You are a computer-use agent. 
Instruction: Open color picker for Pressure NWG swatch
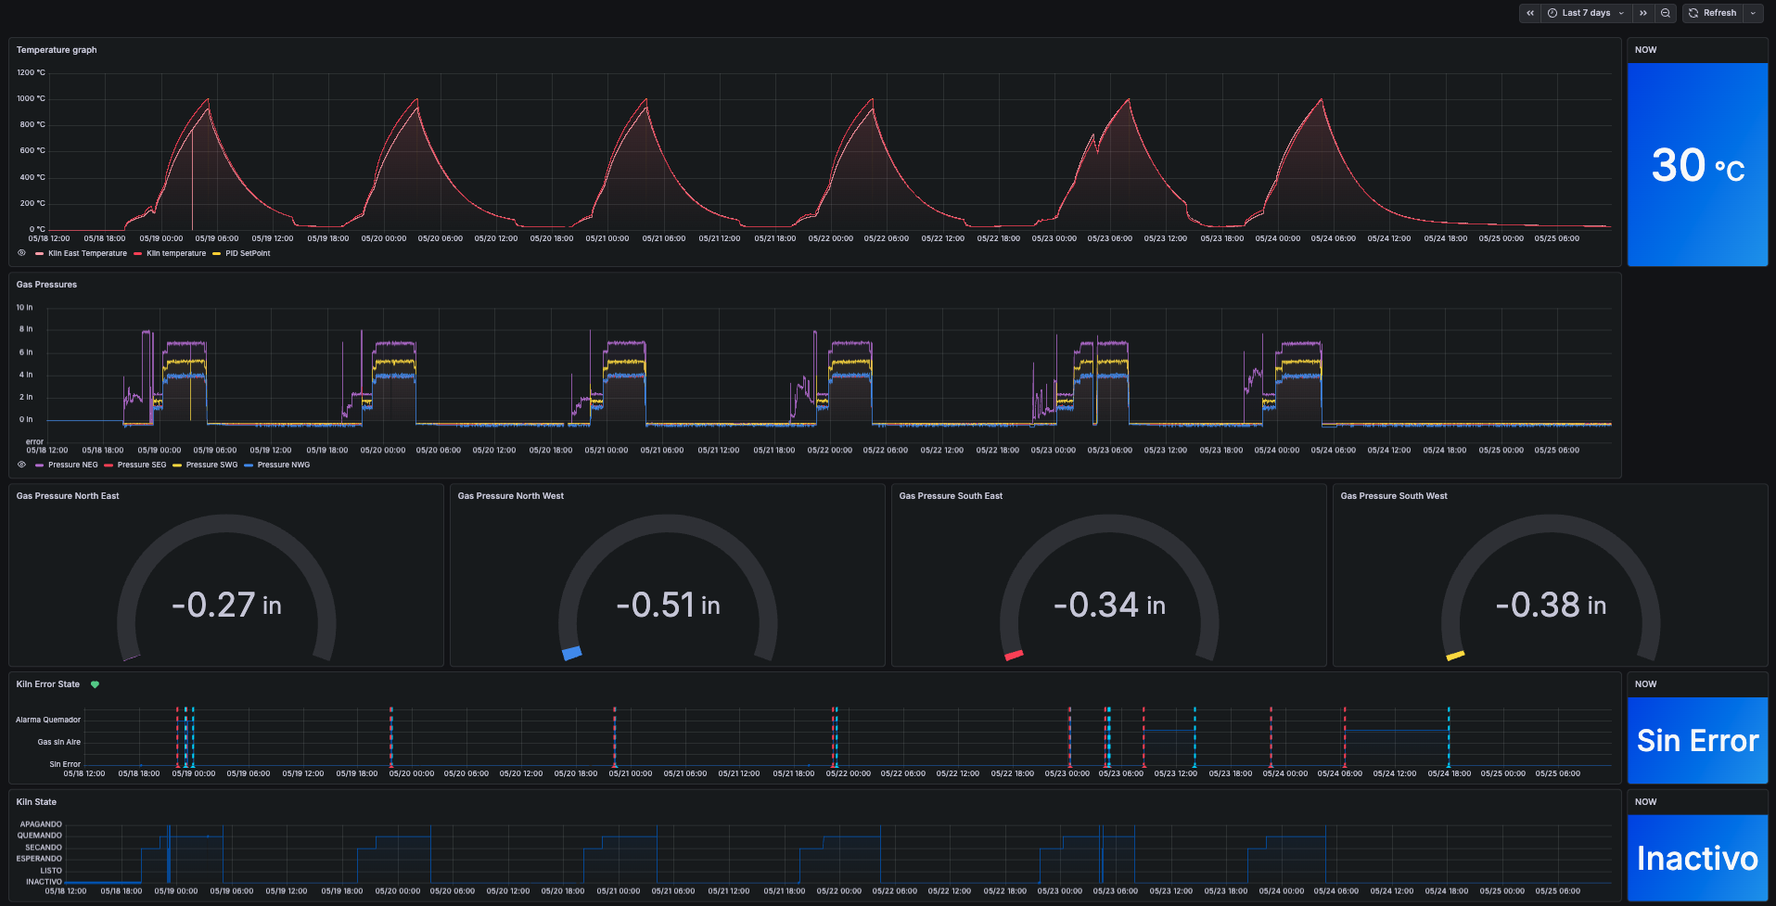pos(249,465)
